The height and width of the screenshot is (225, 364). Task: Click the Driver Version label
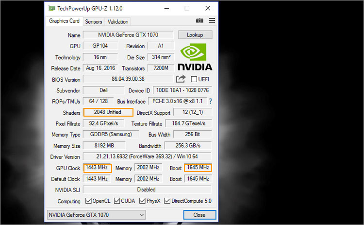coord(65,157)
